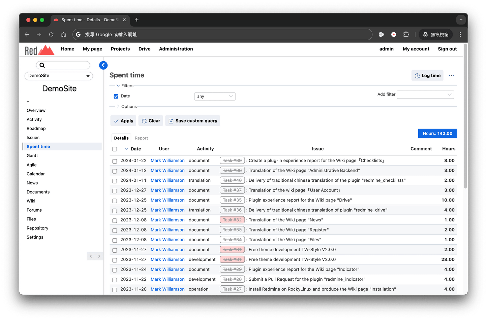The height and width of the screenshot is (320, 487).
Task: Click the Log time button
Action: (x=427, y=75)
